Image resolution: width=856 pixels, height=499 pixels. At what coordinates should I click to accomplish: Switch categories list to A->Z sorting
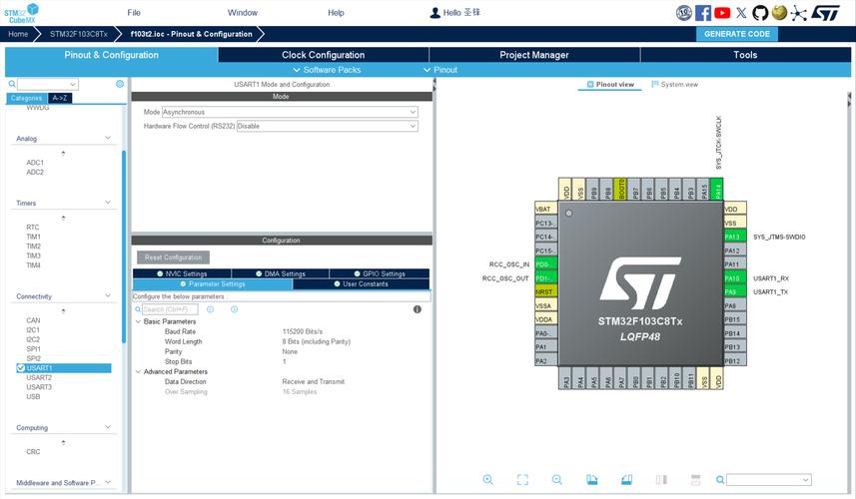(60, 99)
